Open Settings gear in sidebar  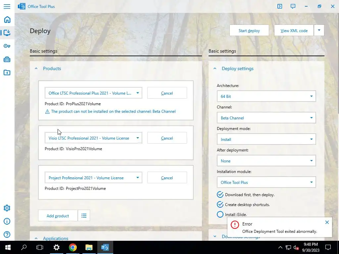(7, 208)
